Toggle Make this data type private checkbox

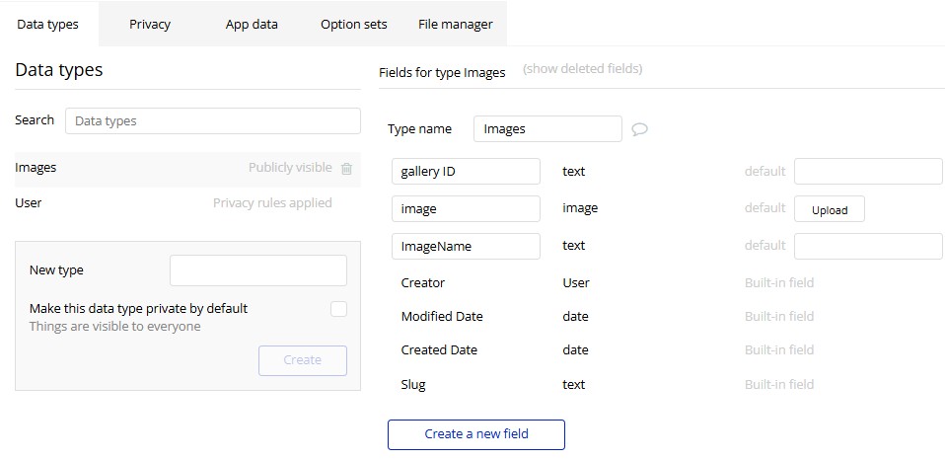coord(338,309)
